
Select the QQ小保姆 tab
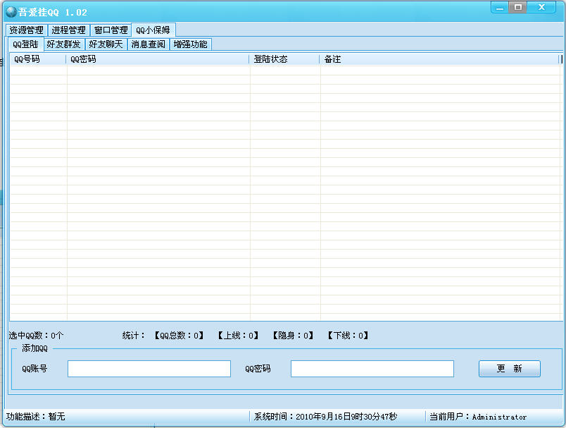pos(153,30)
